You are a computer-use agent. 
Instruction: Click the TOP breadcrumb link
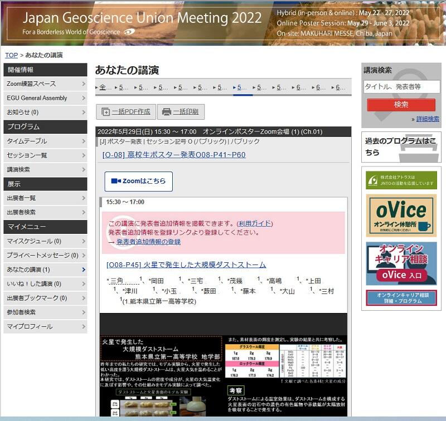click(11, 55)
